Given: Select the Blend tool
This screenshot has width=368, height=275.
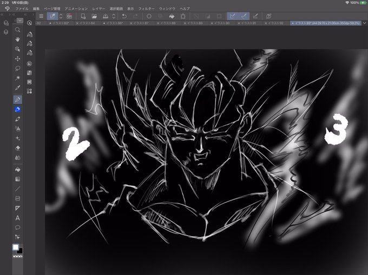Looking at the screenshot, I should click(18, 158).
